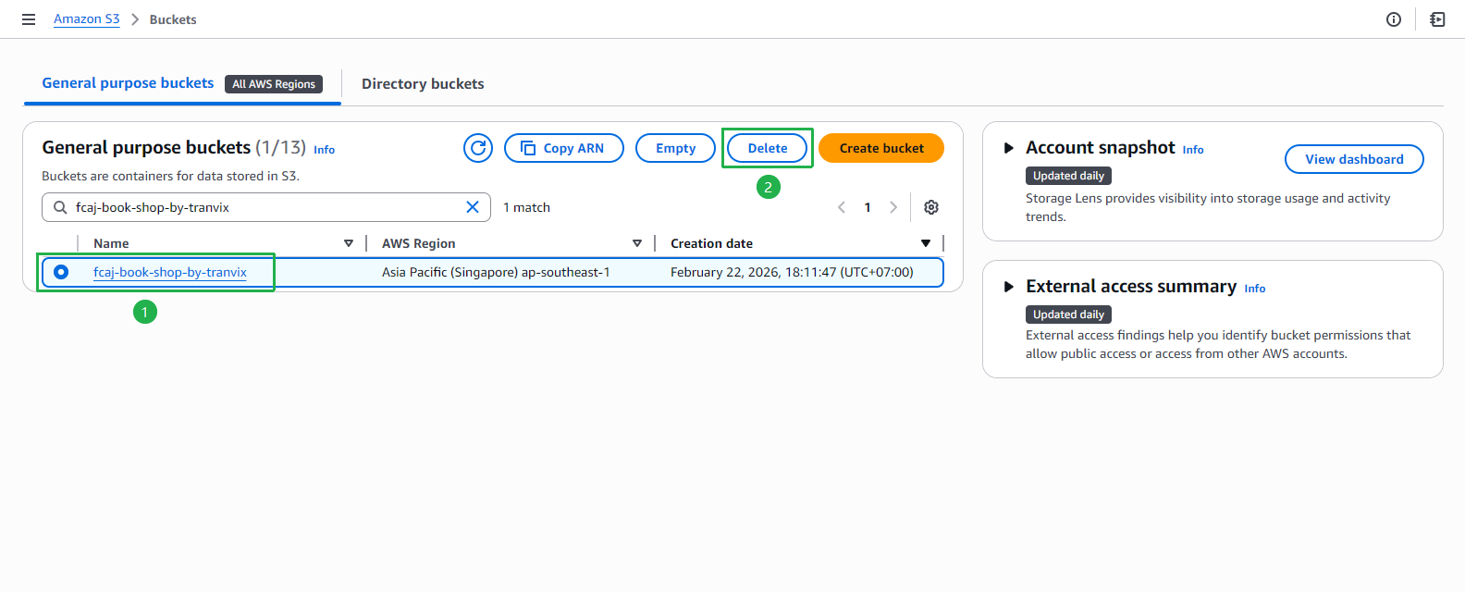This screenshot has height=592, width=1465.
Task: Click the Name column header
Action: point(111,243)
